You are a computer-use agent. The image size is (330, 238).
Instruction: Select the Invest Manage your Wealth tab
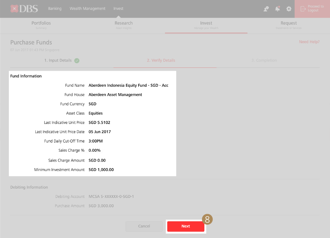pos(206,25)
